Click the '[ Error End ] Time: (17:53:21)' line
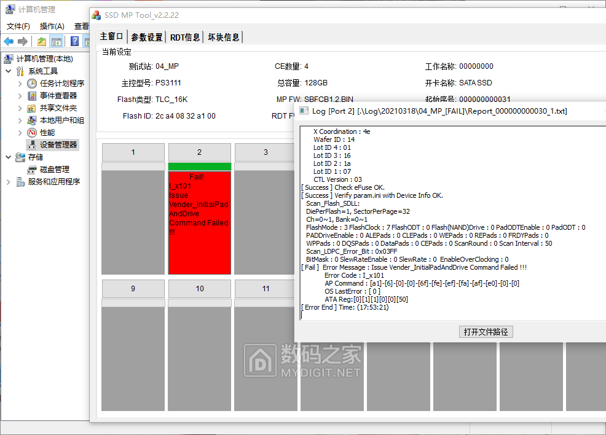This screenshot has width=606, height=435. (345, 308)
